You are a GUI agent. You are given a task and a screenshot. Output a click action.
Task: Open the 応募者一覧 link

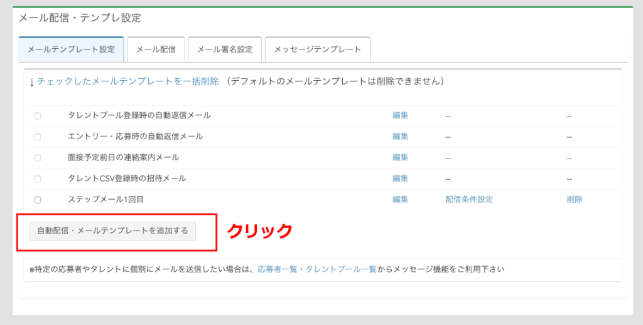pos(278,269)
